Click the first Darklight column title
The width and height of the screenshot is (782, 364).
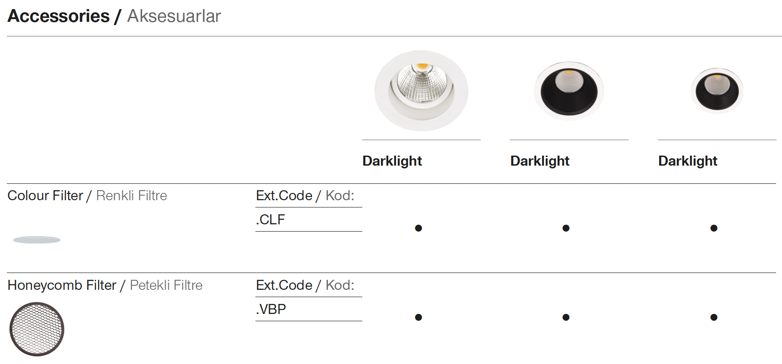tap(392, 161)
